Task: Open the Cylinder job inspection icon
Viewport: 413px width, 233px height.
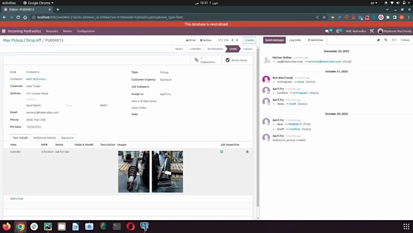Action: pos(222,151)
